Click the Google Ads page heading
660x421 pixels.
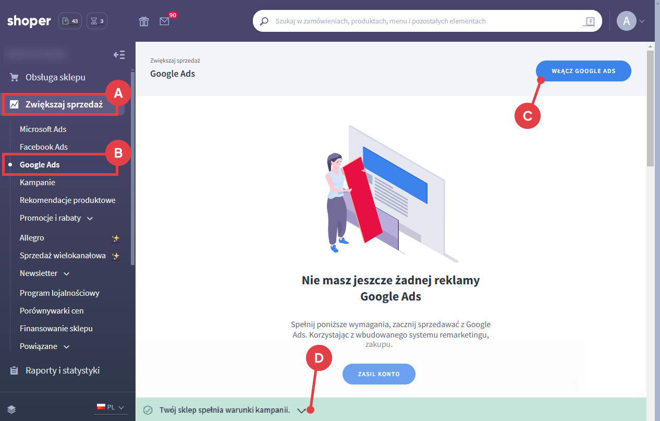coord(173,74)
